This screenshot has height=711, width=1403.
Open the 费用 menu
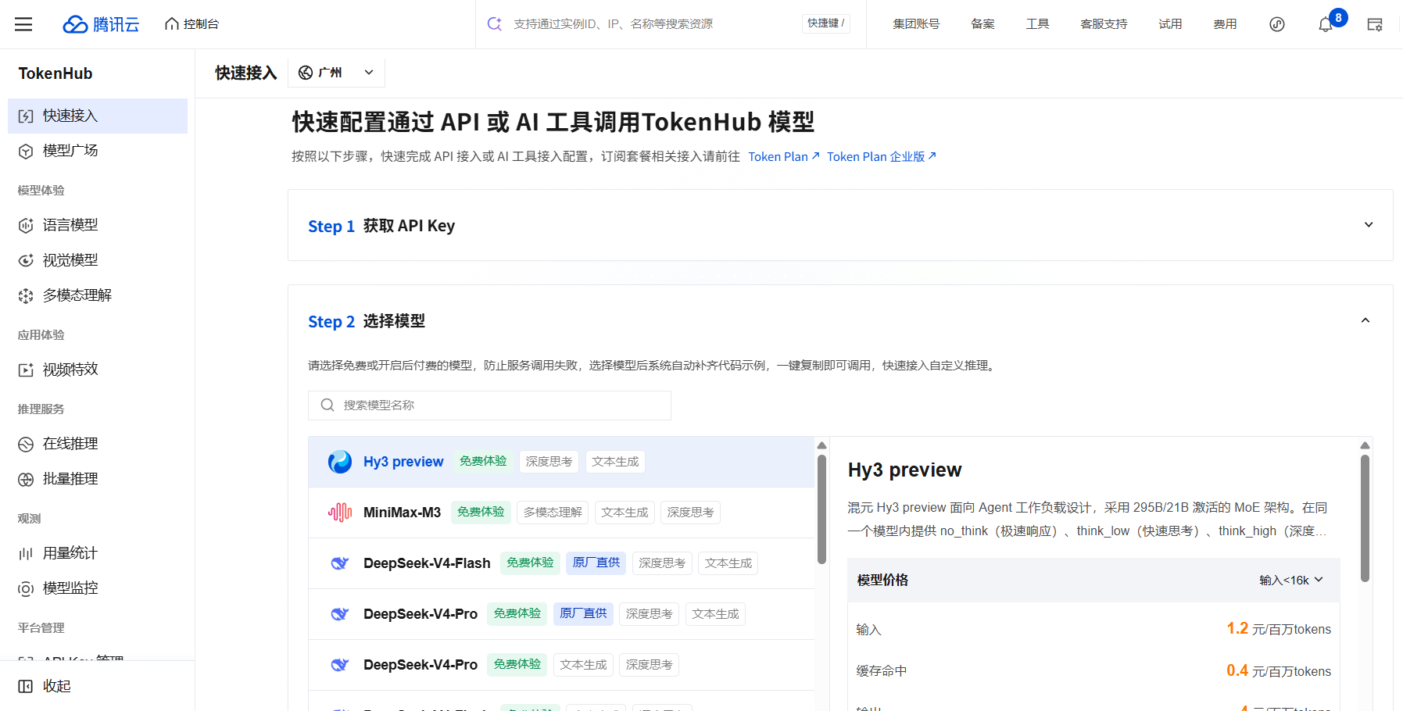click(x=1225, y=24)
